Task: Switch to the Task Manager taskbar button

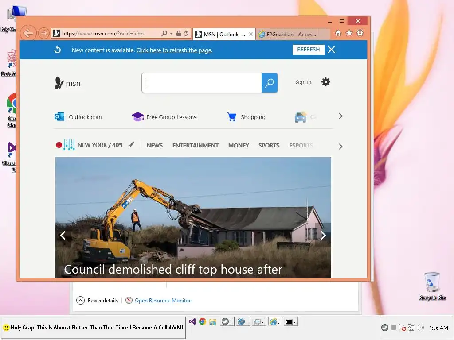Action: coord(258,321)
